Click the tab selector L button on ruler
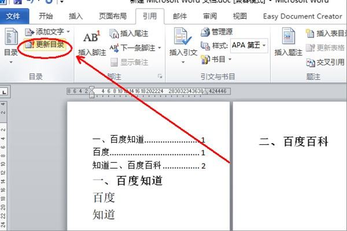Image resolution: width=347 pixels, height=231 pixels. [4, 92]
